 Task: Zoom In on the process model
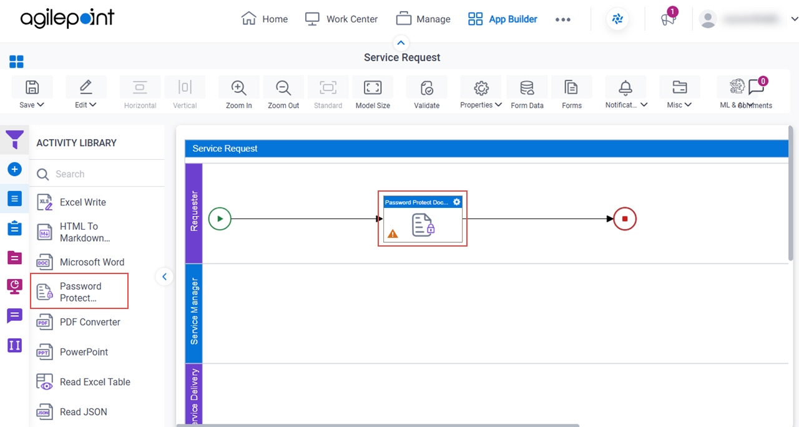pos(238,94)
